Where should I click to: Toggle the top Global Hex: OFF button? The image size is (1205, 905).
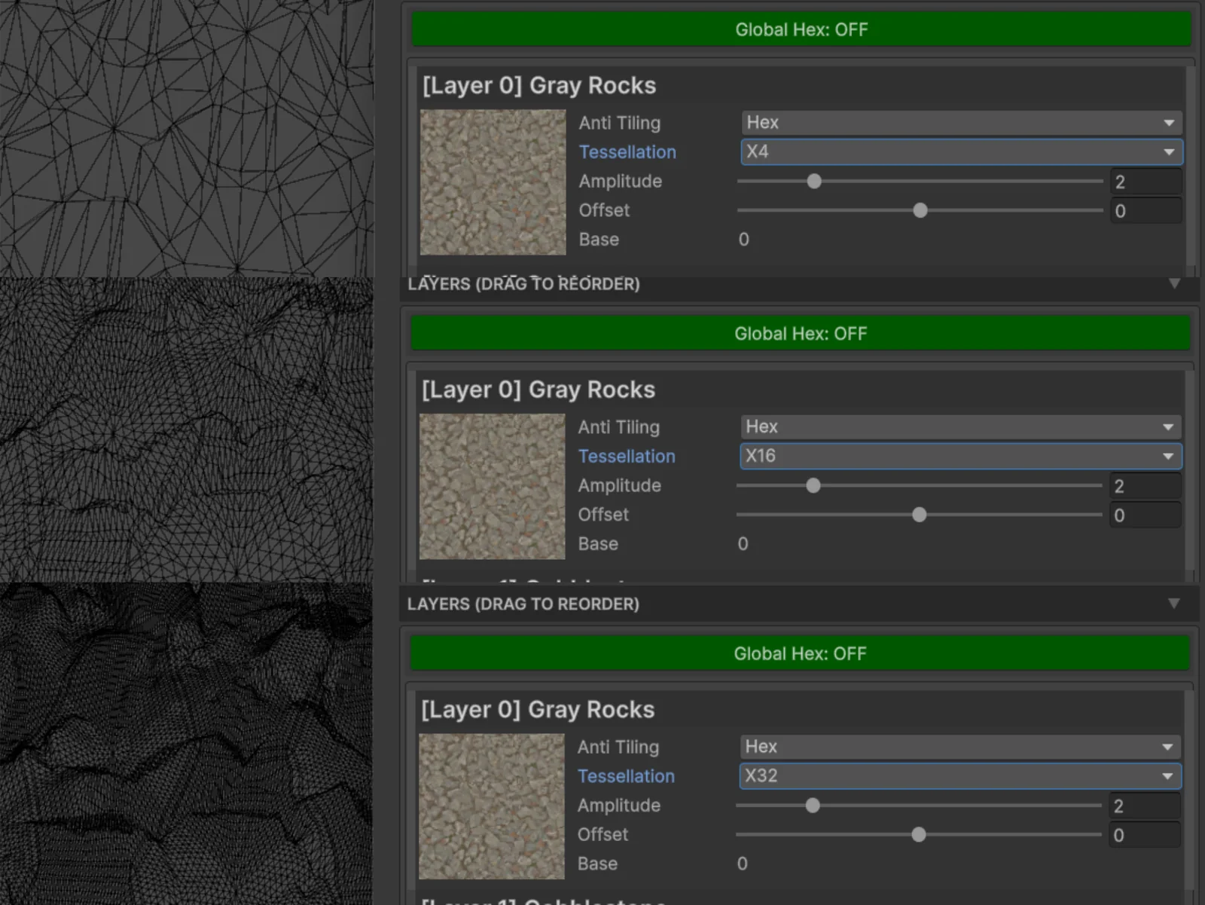801,29
